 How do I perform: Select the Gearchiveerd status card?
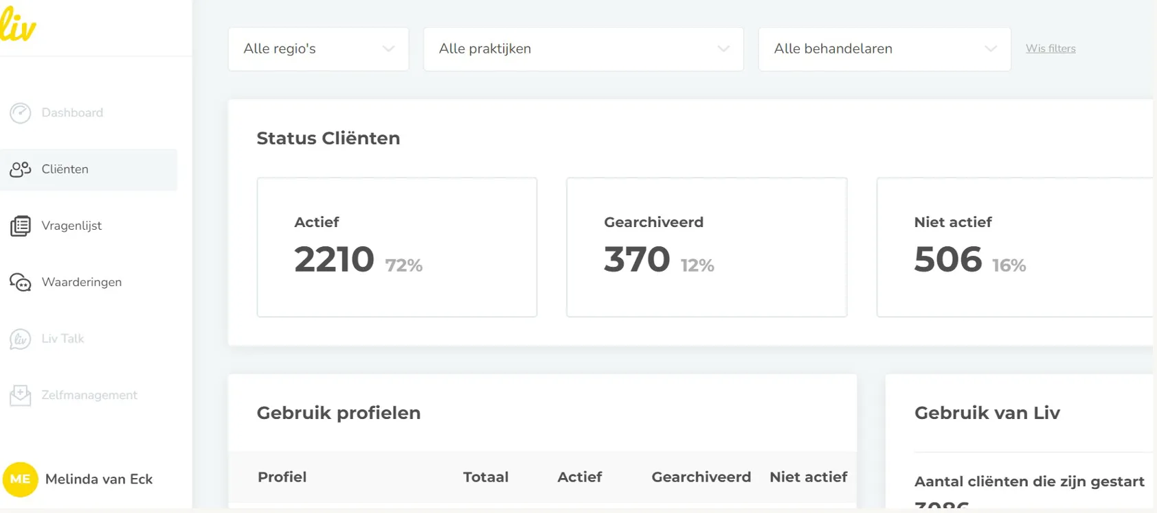click(706, 247)
